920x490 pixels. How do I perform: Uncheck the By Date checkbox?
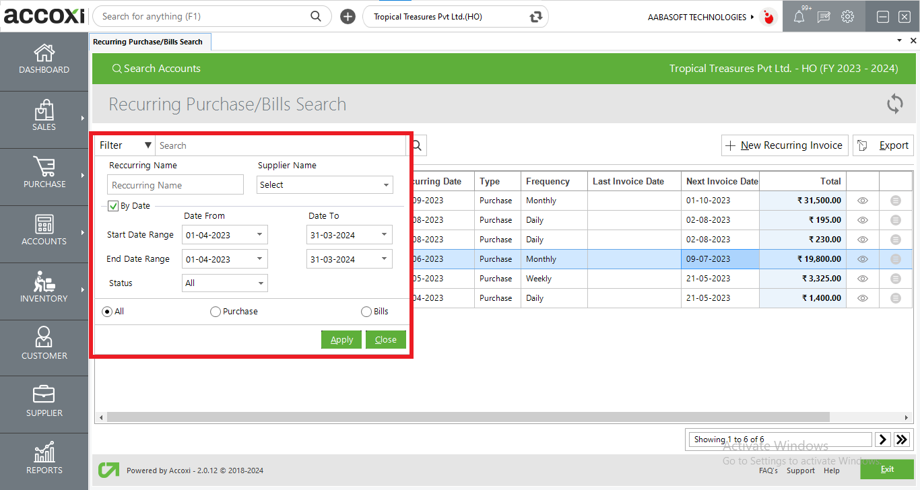pyautogui.click(x=113, y=205)
